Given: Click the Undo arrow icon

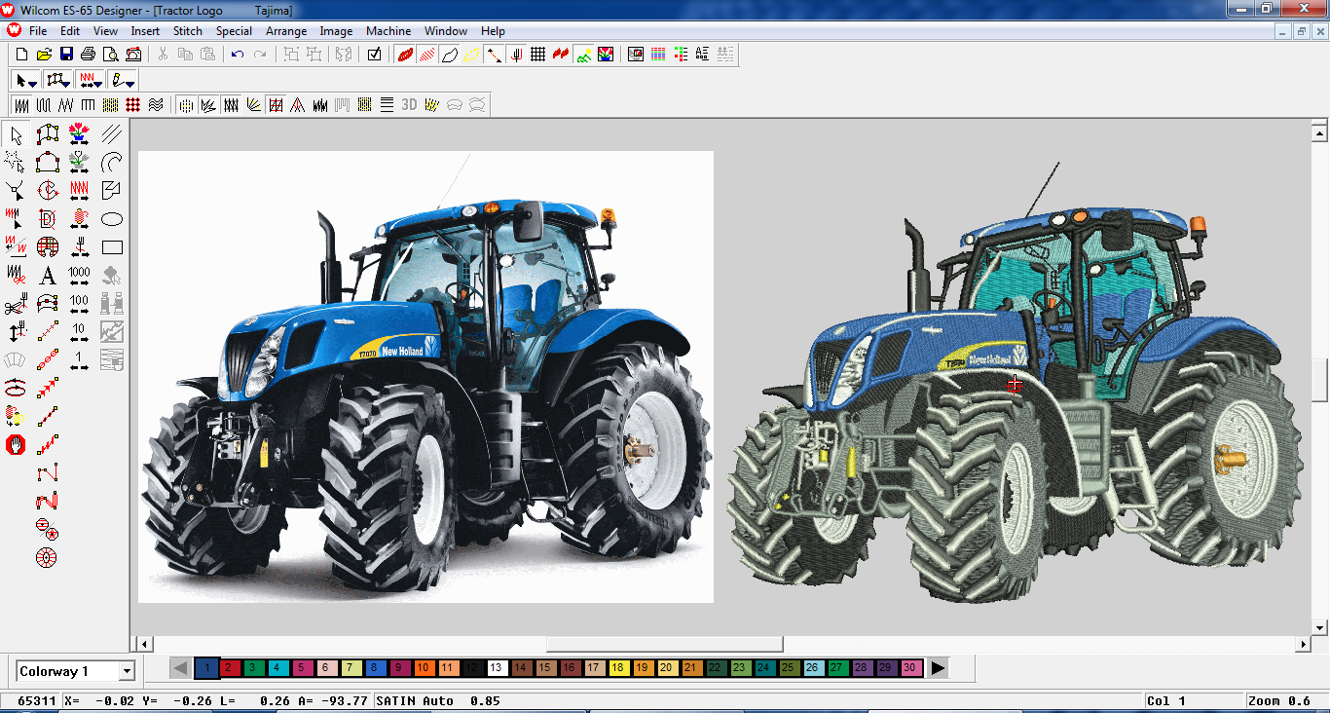Looking at the screenshot, I should [238, 55].
